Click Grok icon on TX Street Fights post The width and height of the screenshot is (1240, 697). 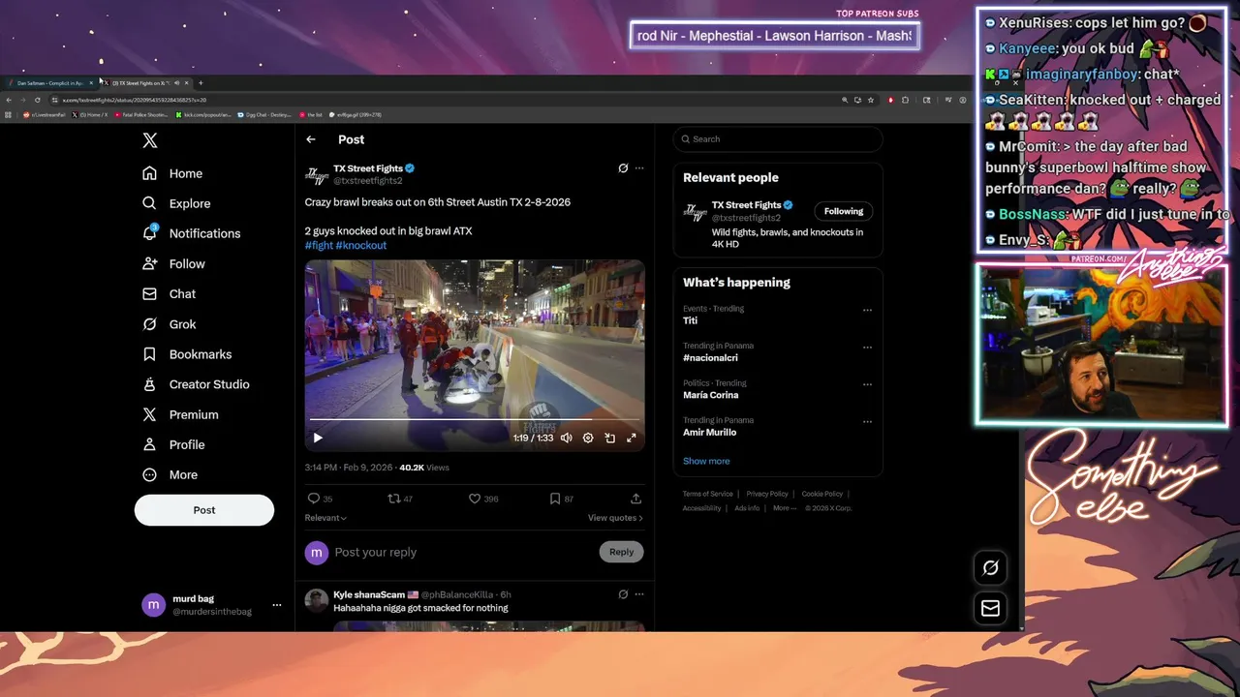(x=623, y=167)
